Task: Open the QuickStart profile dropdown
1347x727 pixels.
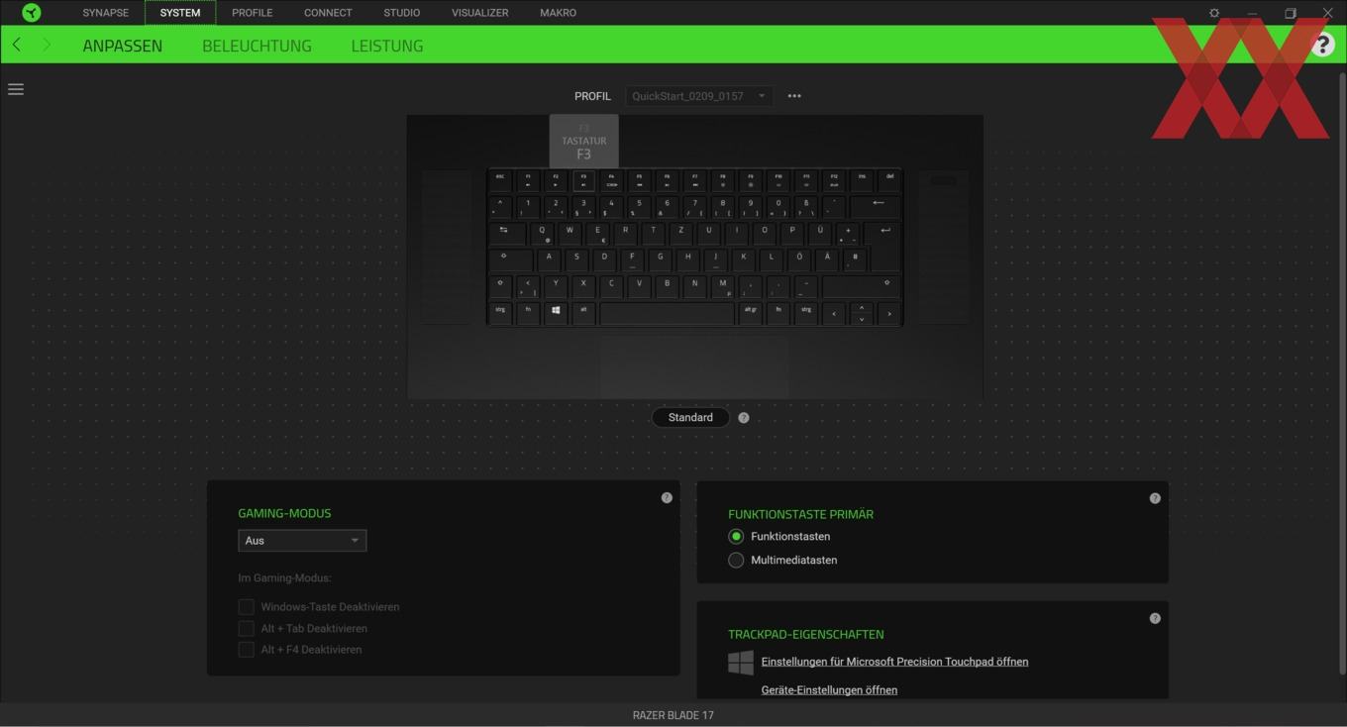Action: [x=699, y=96]
